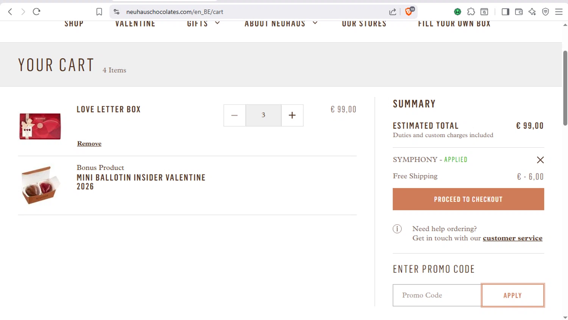
Task: Open Fill Your Own Box page
Action: (454, 23)
